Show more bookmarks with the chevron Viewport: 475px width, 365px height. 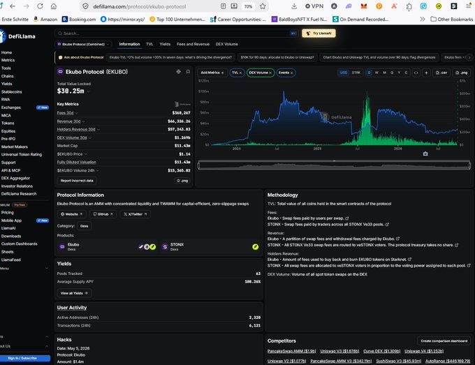pyautogui.click(x=423, y=19)
